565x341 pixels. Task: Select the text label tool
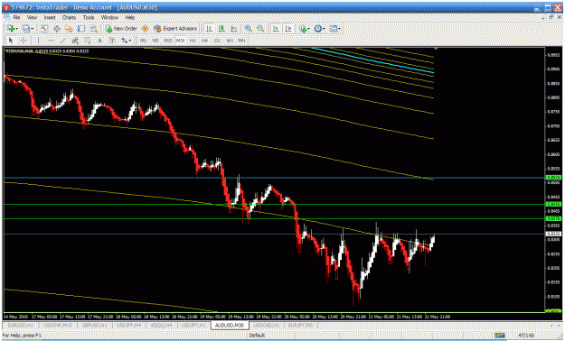pos(112,41)
